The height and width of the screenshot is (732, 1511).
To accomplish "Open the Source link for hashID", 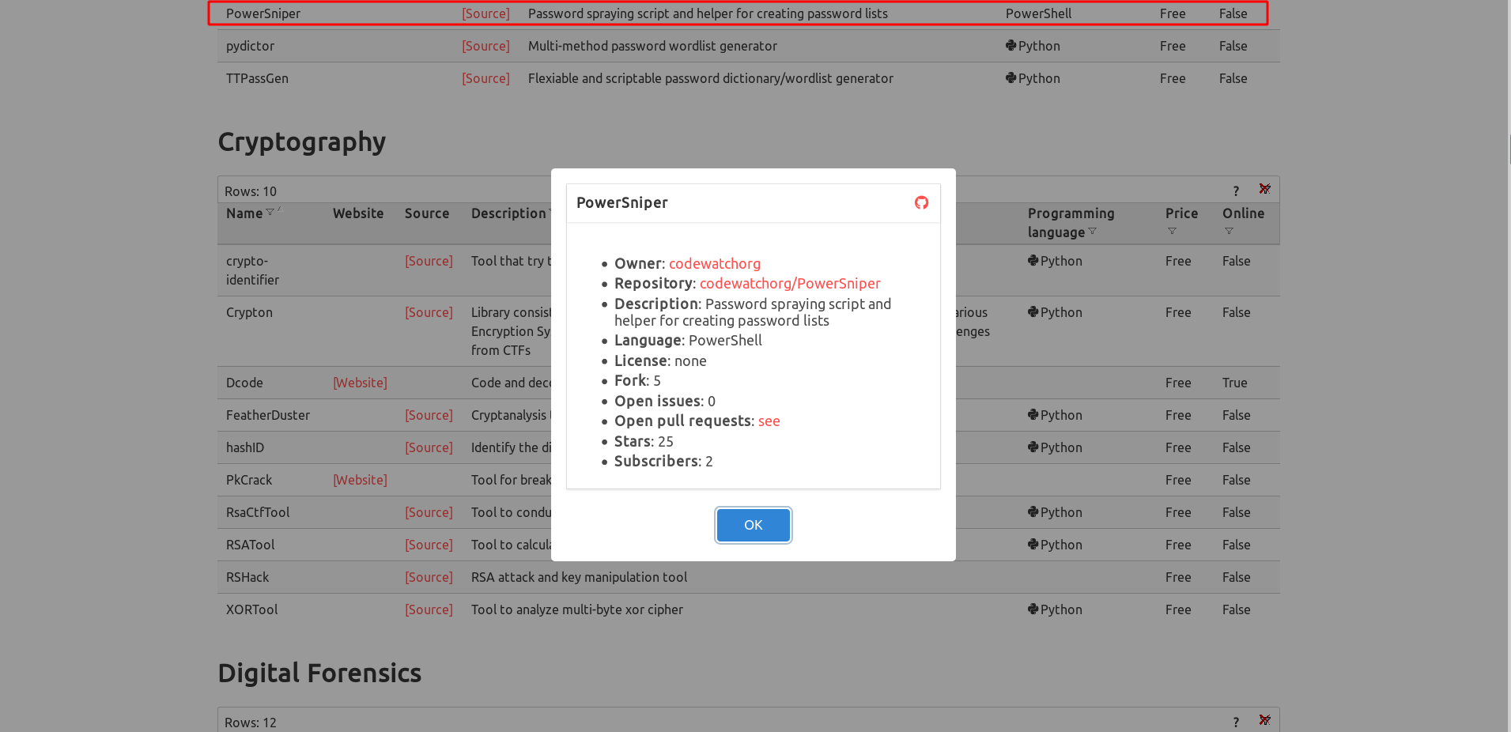I will [429, 448].
